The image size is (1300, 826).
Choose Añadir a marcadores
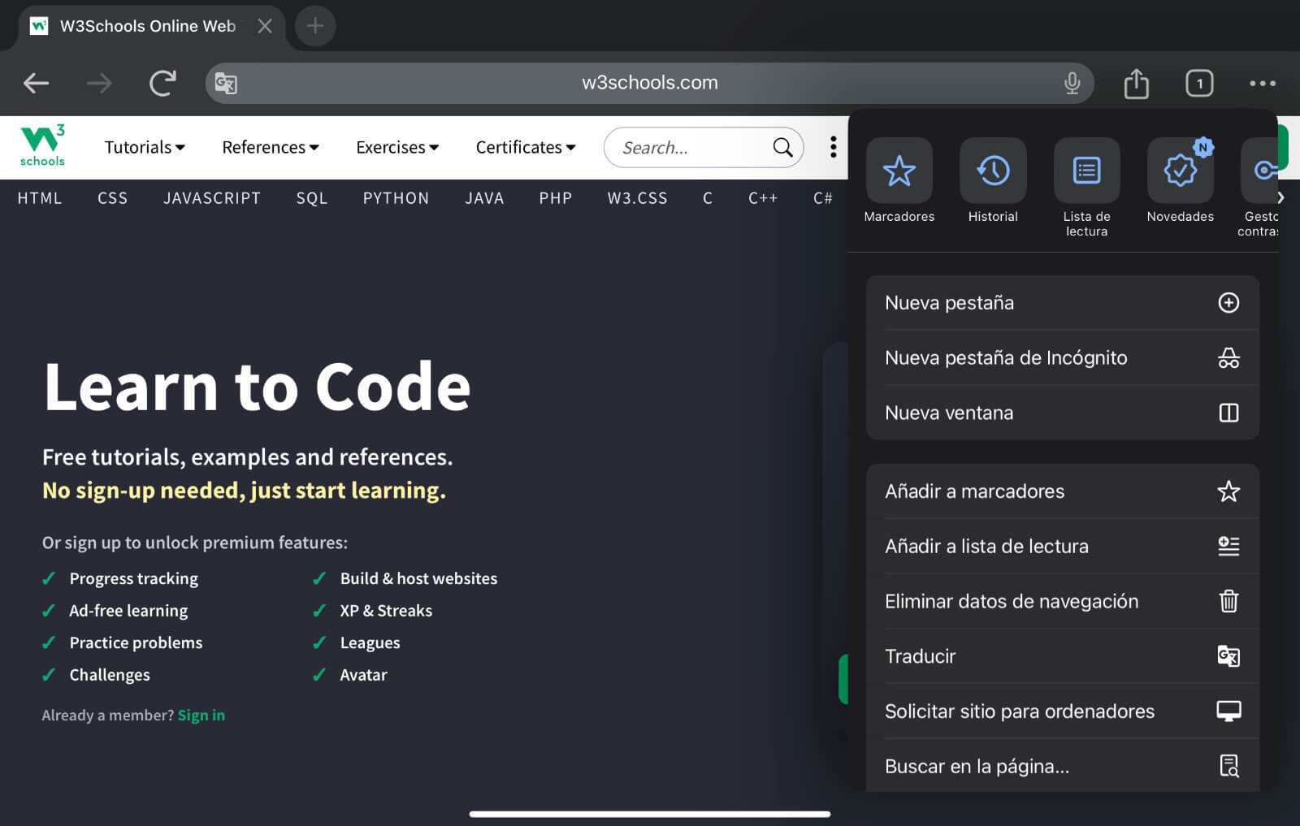pos(1063,491)
